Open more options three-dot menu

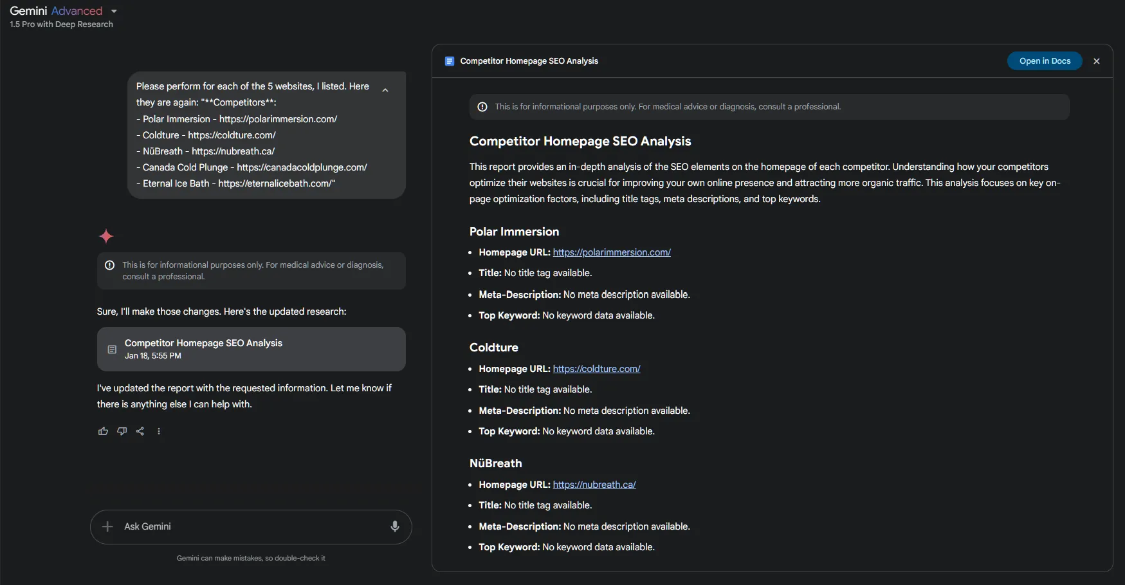coord(159,431)
